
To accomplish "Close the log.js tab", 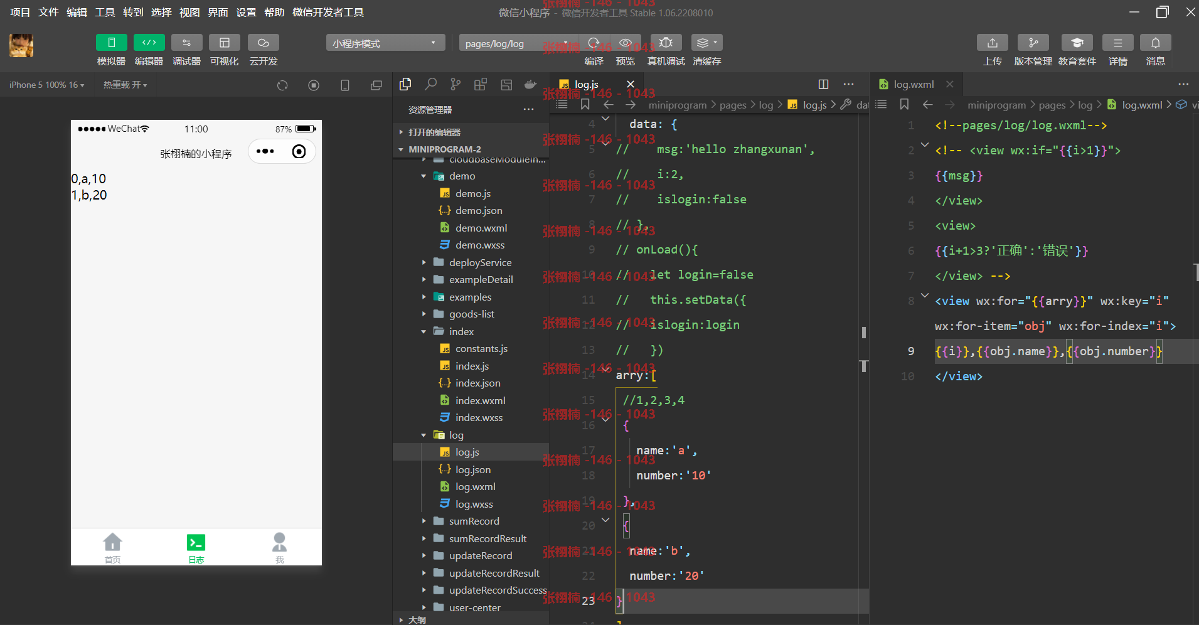I will [631, 84].
